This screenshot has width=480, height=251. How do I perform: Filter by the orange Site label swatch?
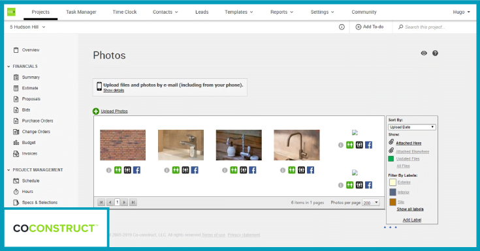392,202
